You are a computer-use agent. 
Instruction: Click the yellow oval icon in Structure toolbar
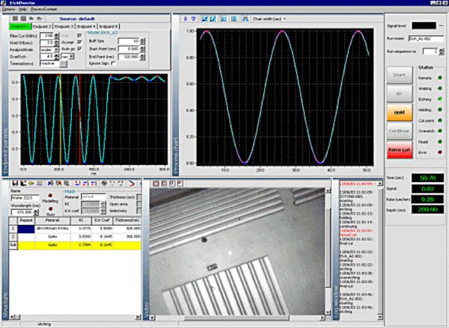[31, 183]
